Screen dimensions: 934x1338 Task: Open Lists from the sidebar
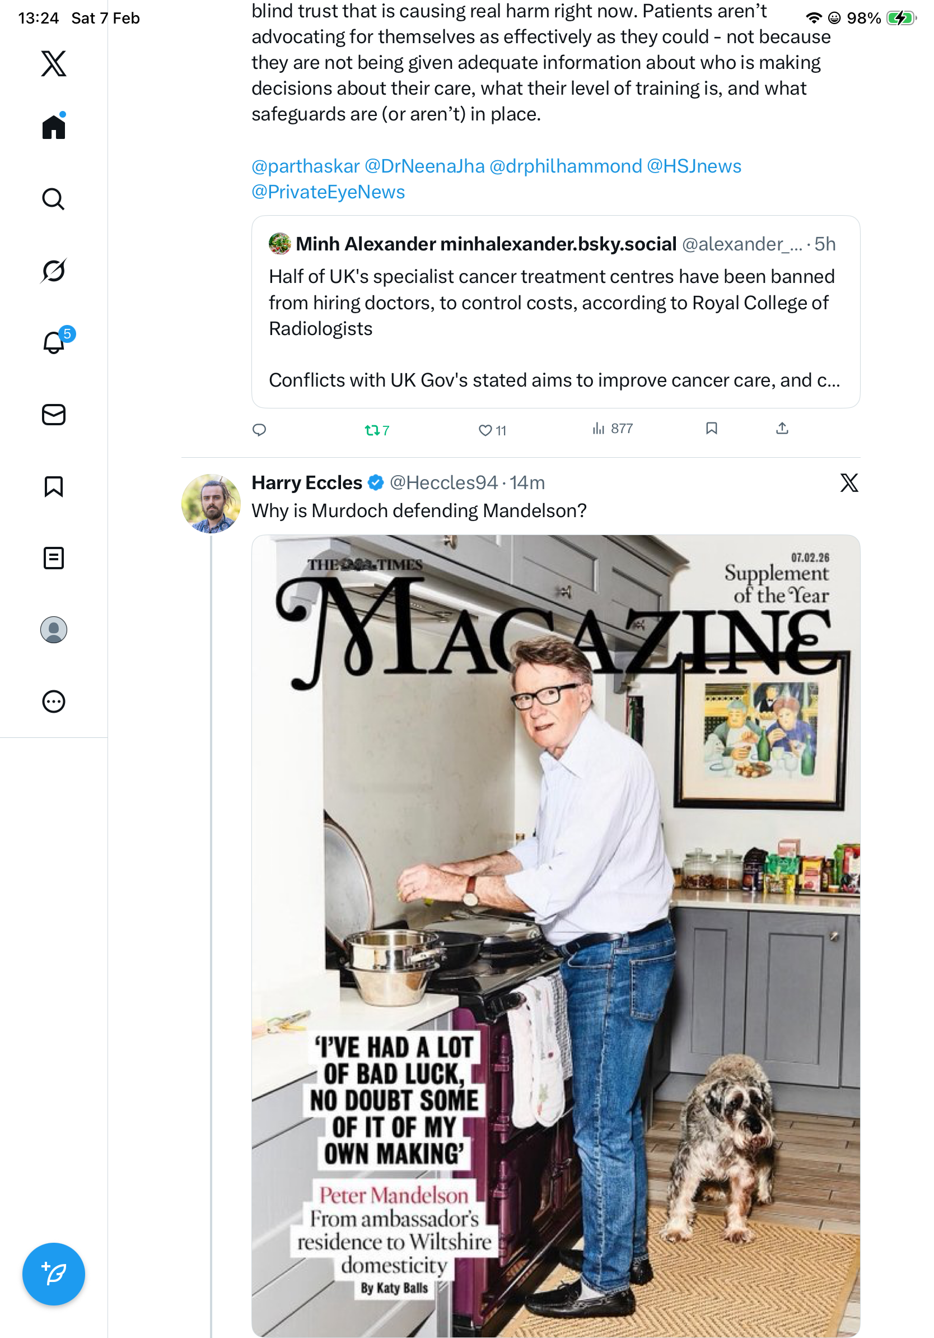click(54, 557)
